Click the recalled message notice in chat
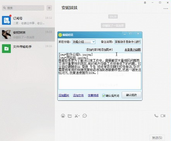This screenshot has height=141, width=171. click(x=113, y=26)
